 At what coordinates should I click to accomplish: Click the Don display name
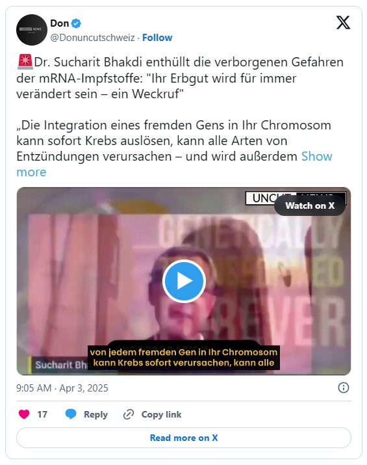[x=60, y=23]
